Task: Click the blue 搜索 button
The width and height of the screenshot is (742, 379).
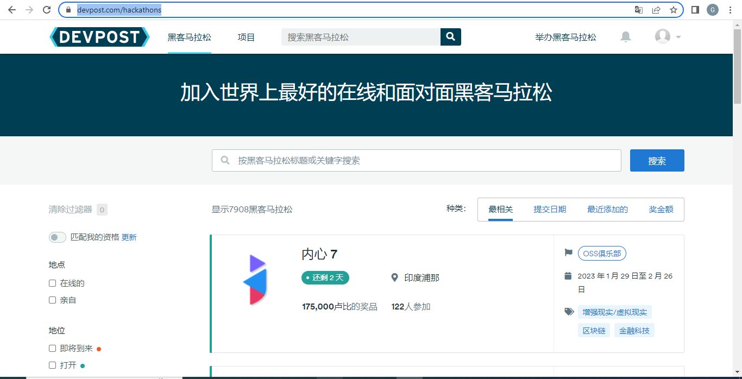Action: (657, 161)
